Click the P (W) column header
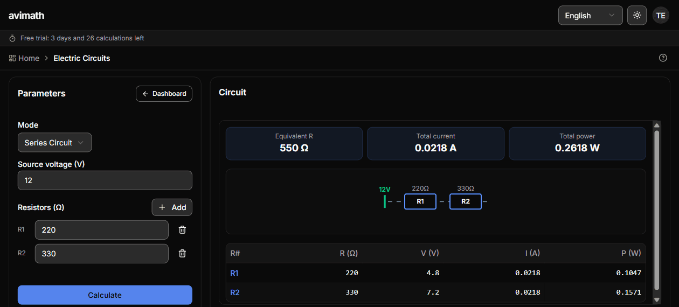Image resolution: width=679 pixels, height=307 pixels. pos(631,253)
